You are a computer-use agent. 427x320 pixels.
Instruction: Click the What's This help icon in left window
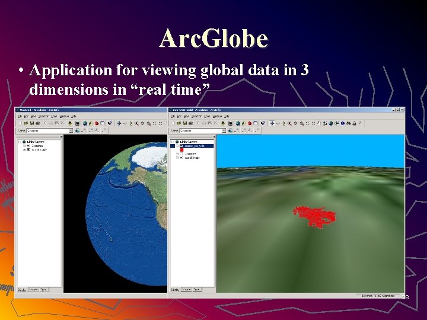(110, 123)
